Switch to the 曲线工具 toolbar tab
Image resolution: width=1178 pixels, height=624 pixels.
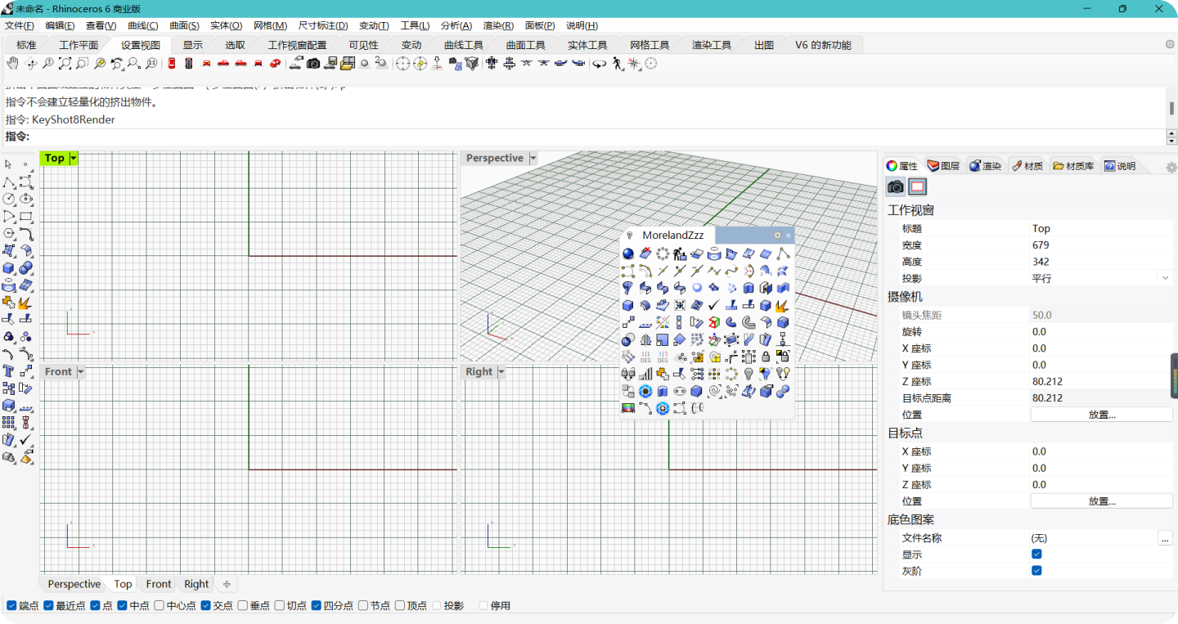(x=463, y=45)
